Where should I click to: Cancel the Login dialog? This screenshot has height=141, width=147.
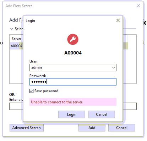pyautogui.click(x=102, y=114)
